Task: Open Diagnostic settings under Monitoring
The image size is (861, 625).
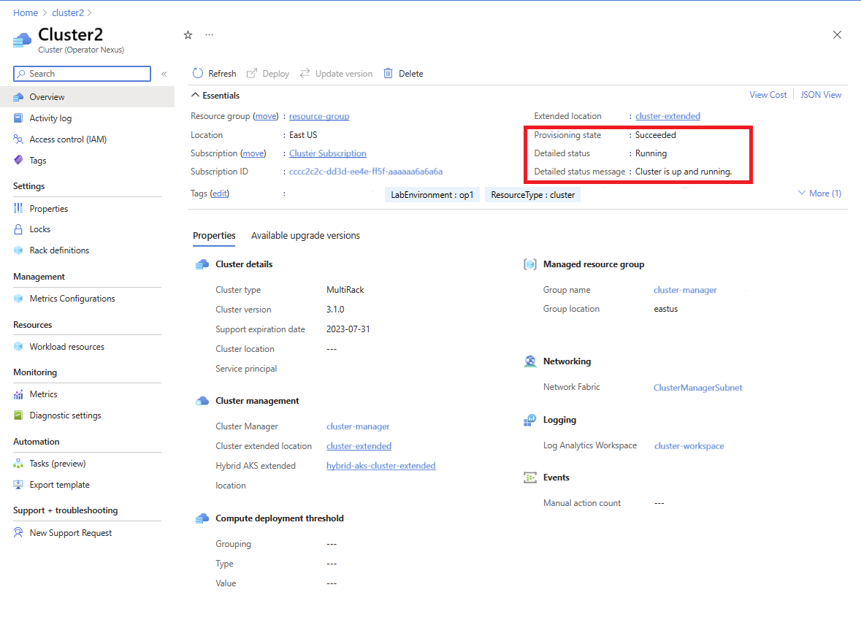Action: 65,415
